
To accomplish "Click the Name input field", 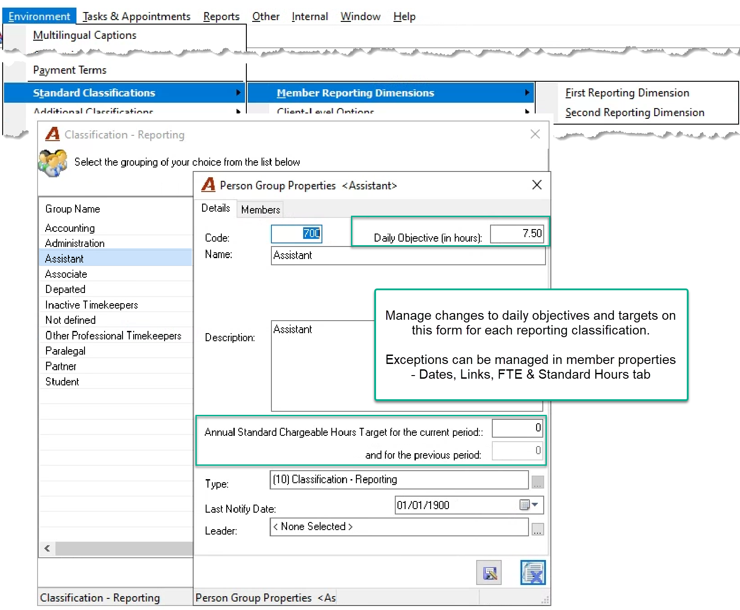I will click(408, 255).
